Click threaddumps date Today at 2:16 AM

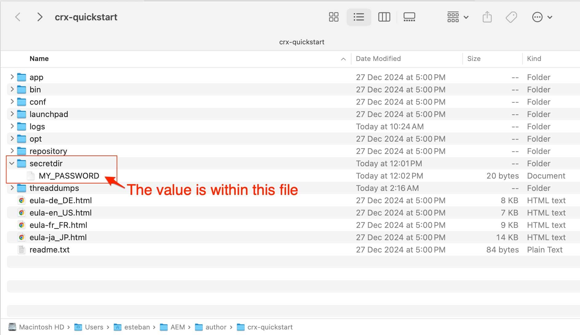pos(387,188)
